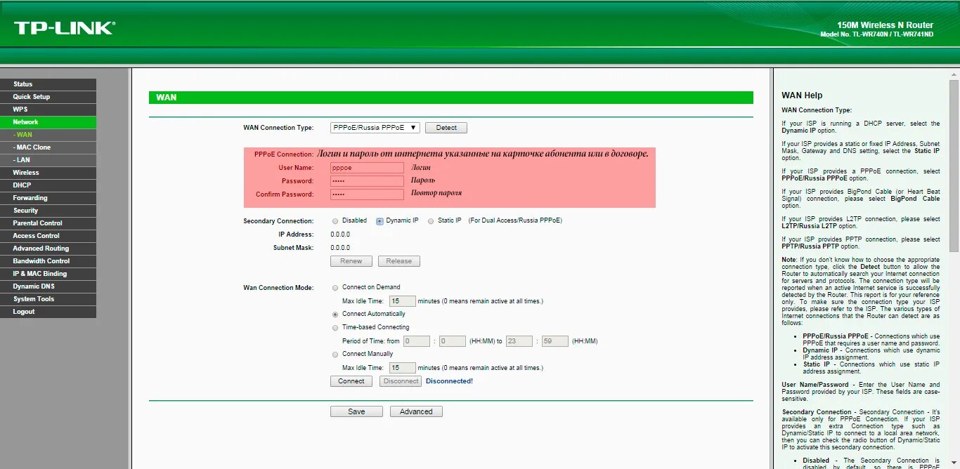Click the Release button
The width and height of the screenshot is (960, 469).
[x=398, y=261]
